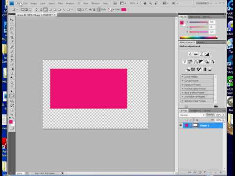
Task: Add a Threshold adjustment
Action: tap(199, 69)
